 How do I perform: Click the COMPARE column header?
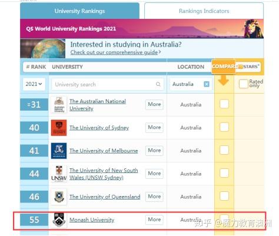pyautogui.click(x=224, y=67)
